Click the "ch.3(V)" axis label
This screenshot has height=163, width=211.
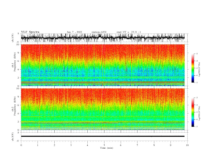tap(13, 137)
